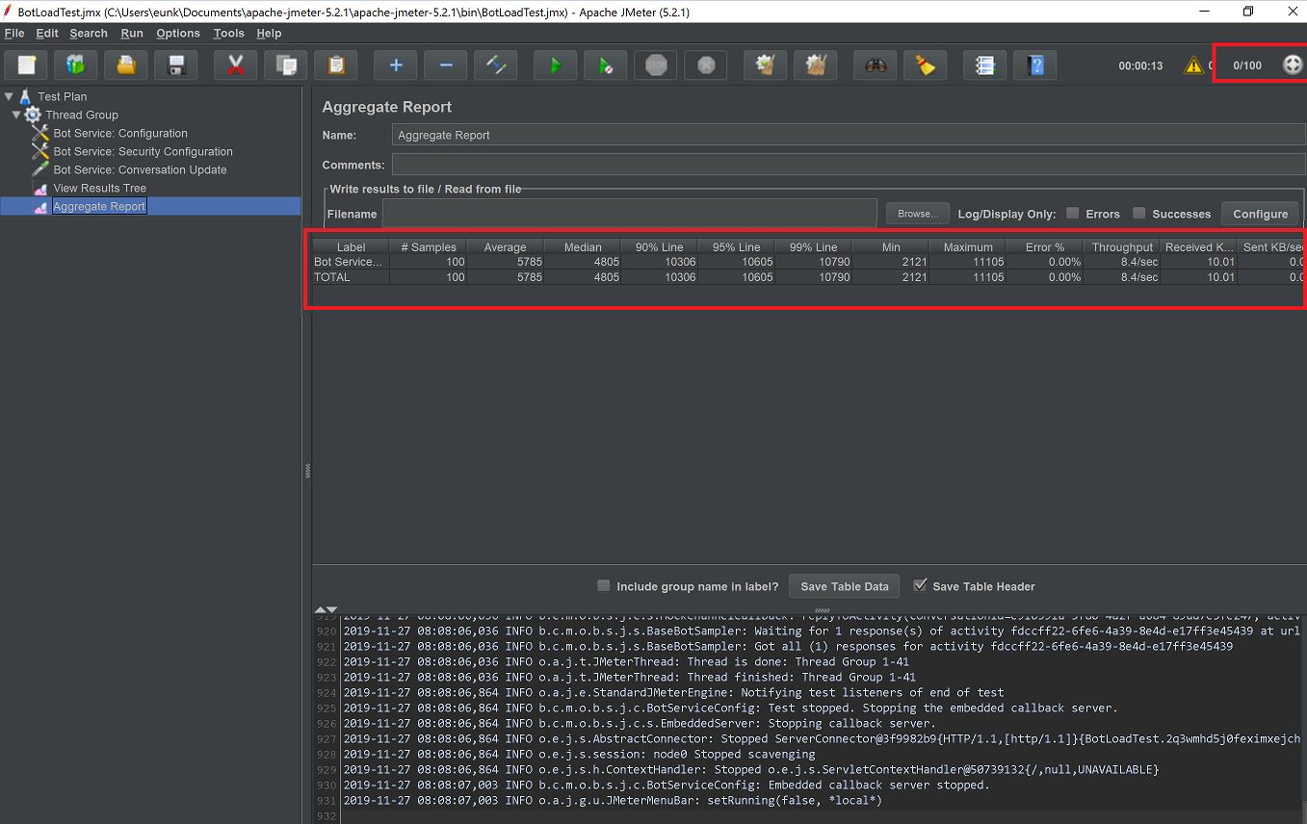Collapse the Thread Group tree node
This screenshot has height=824, width=1307.
[x=16, y=115]
